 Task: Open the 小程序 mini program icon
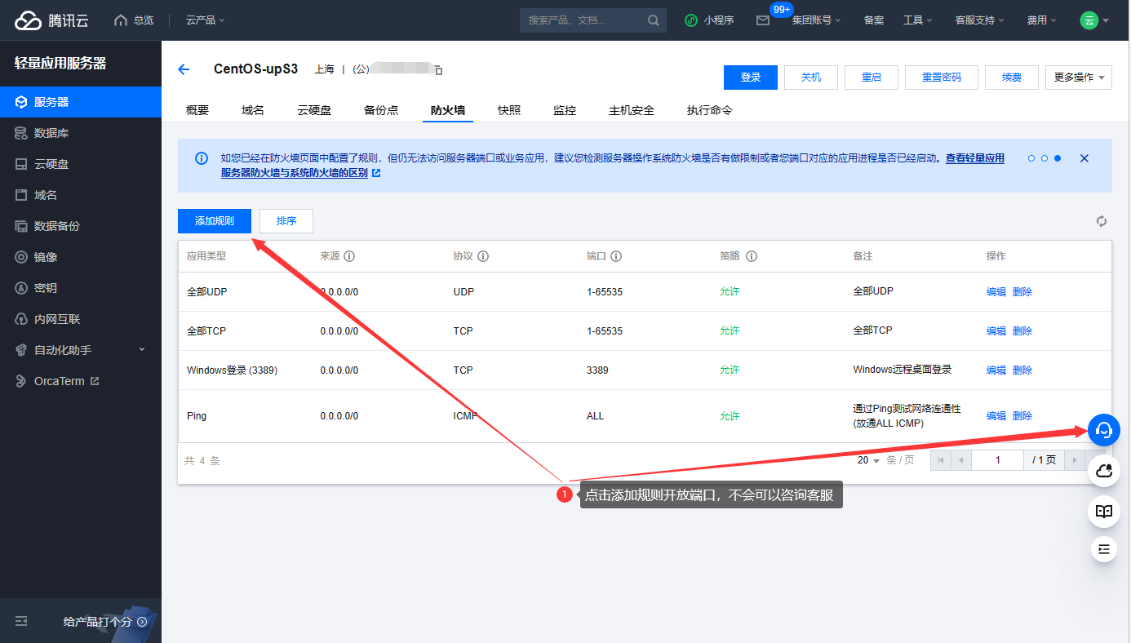708,20
